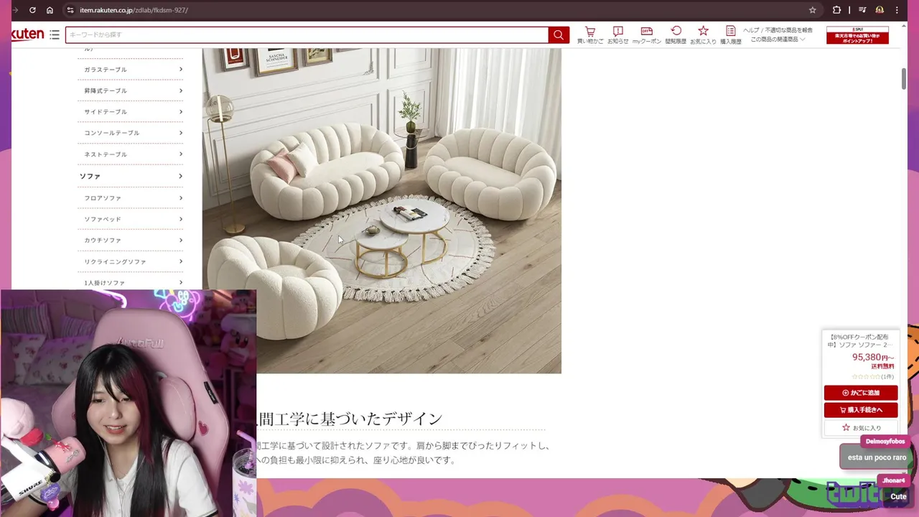This screenshot has width=919, height=517.
Task: Open the myクーポン coupon icon
Action: [646, 35]
